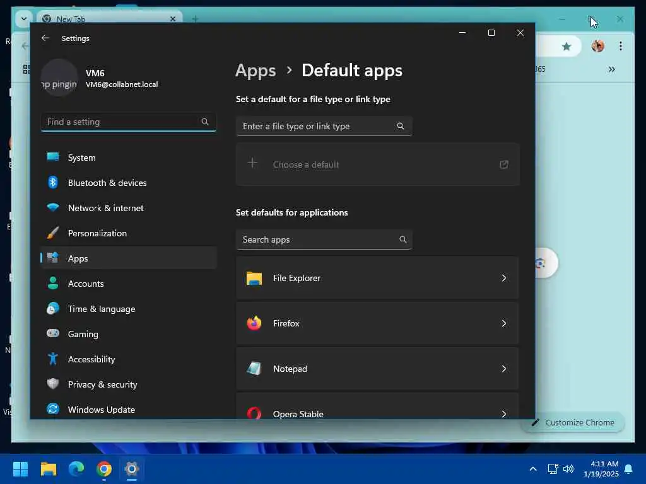The image size is (646, 484).
Task: Go back using the Settings back arrow
Action: point(45,38)
